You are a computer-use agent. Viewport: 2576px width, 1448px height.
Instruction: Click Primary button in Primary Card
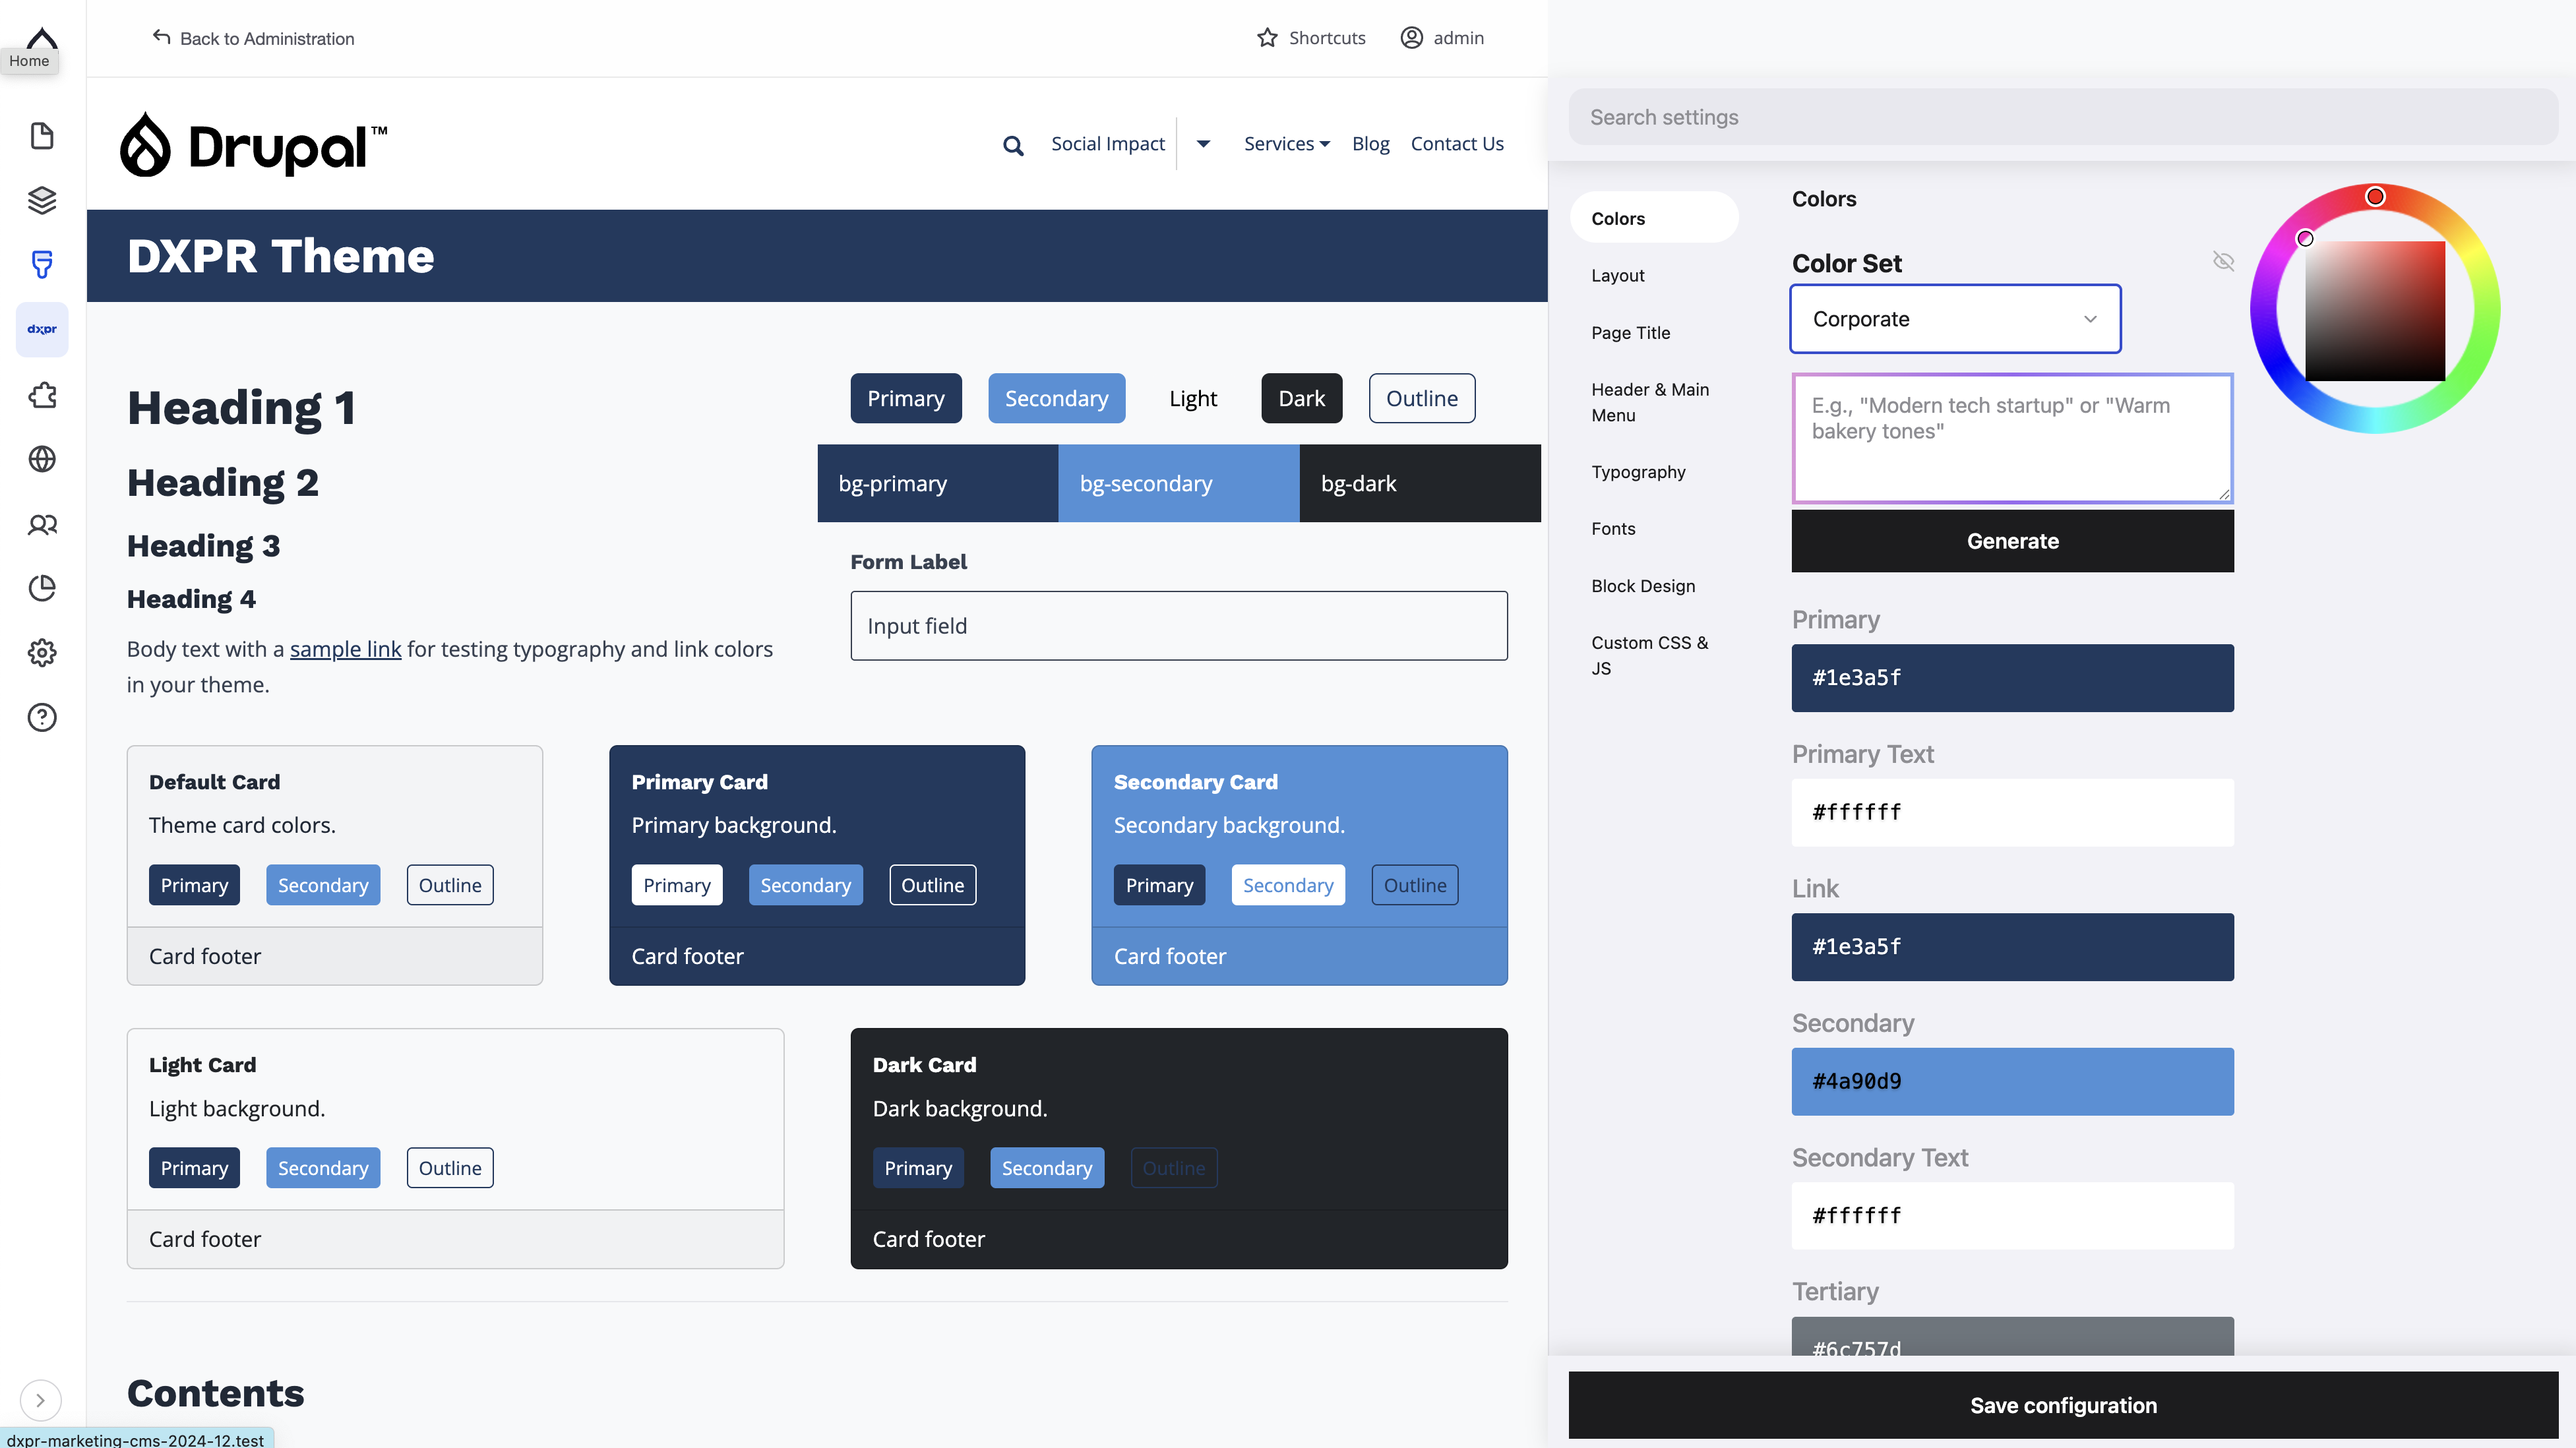point(676,885)
